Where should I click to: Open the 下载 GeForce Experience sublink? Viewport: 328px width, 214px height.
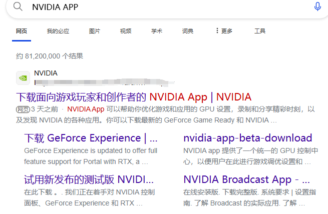[x=91, y=138]
